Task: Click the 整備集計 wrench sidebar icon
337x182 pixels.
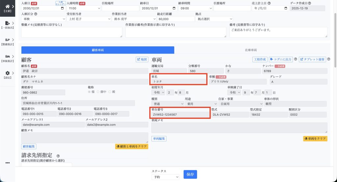Action: [7, 41]
